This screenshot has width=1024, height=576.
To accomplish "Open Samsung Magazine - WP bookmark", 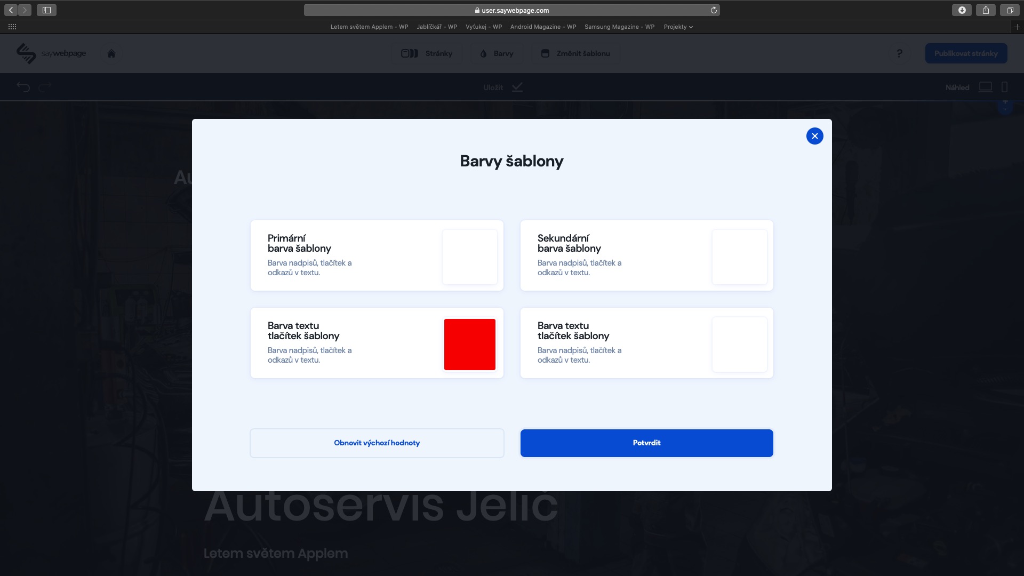I will click(619, 27).
